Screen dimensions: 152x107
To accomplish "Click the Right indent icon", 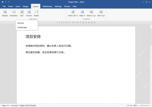I will click(82, 12).
